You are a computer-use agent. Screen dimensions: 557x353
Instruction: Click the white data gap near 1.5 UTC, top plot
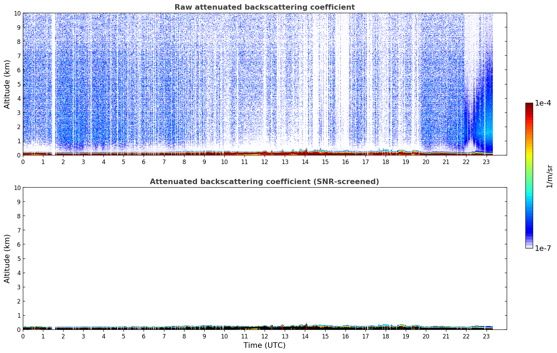pos(53,83)
